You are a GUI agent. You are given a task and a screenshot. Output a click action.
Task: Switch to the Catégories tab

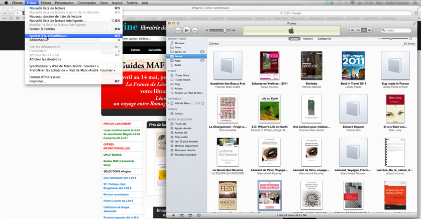coord(324,39)
